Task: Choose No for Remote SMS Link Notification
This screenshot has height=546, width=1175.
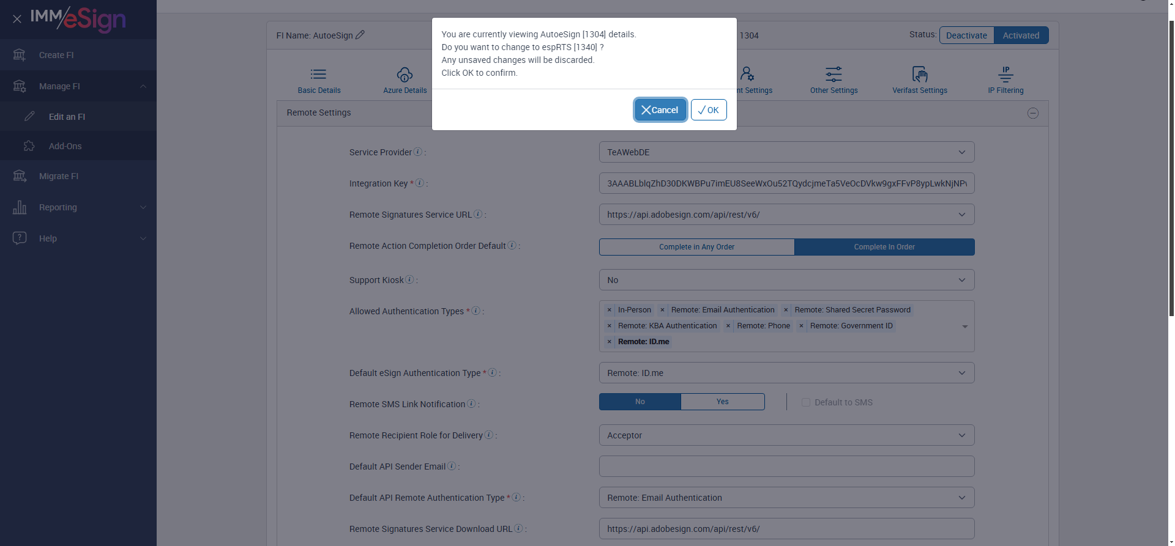Action: pos(640,402)
